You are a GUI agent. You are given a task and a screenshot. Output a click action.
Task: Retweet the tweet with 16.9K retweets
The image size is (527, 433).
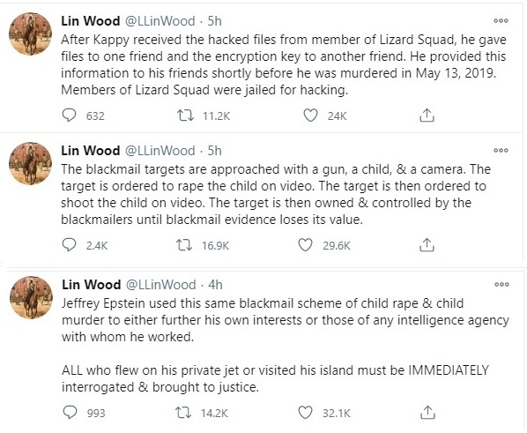point(184,245)
